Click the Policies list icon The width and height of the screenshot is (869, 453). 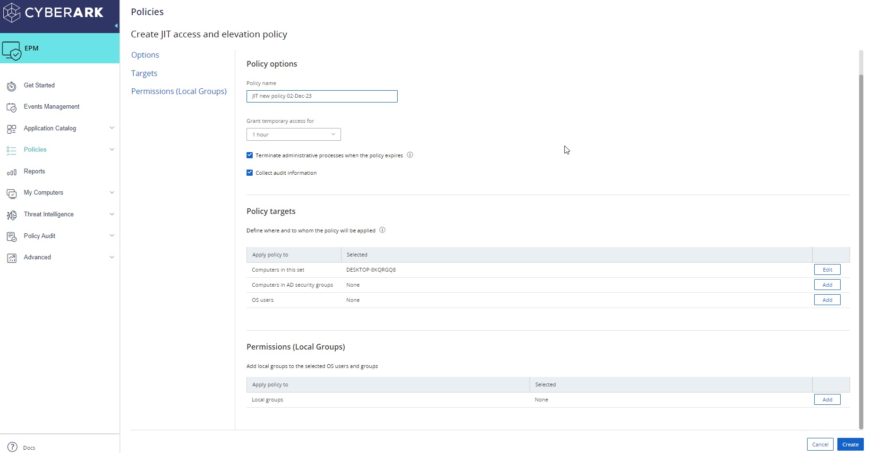pos(12,150)
